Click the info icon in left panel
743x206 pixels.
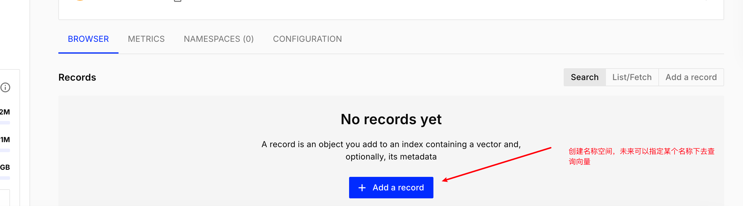click(5, 87)
